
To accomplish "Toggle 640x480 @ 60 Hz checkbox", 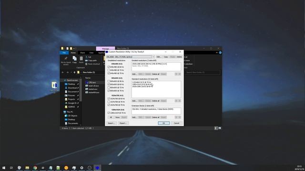I will (109, 67).
